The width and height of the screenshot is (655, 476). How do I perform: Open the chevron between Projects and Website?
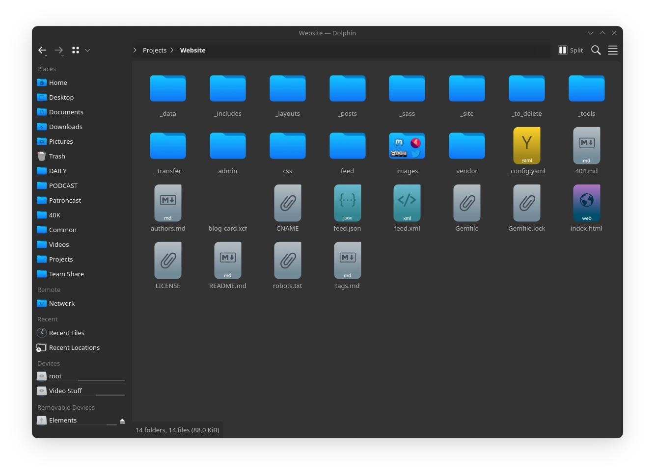click(x=172, y=50)
